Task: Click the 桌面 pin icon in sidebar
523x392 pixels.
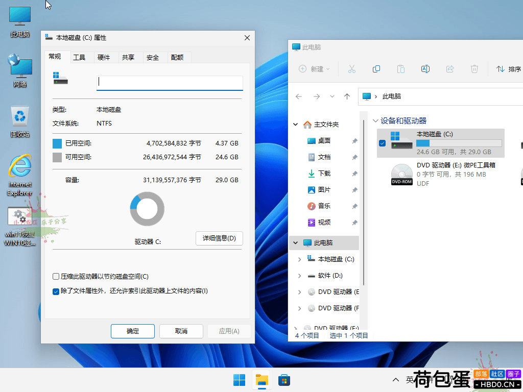Action: coord(354,141)
